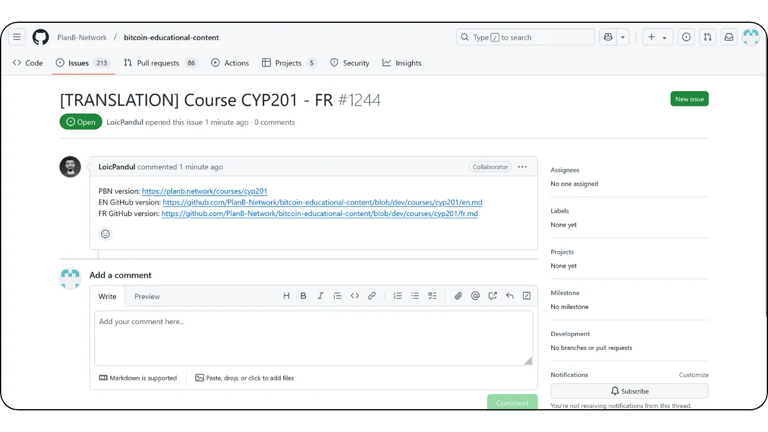Insert a link using the chain icon
This screenshot has height=432, width=768.
click(372, 296)
